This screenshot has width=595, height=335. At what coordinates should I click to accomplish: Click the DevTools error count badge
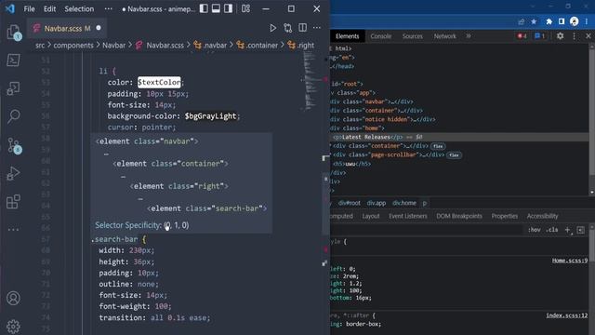tap(522, 36)
